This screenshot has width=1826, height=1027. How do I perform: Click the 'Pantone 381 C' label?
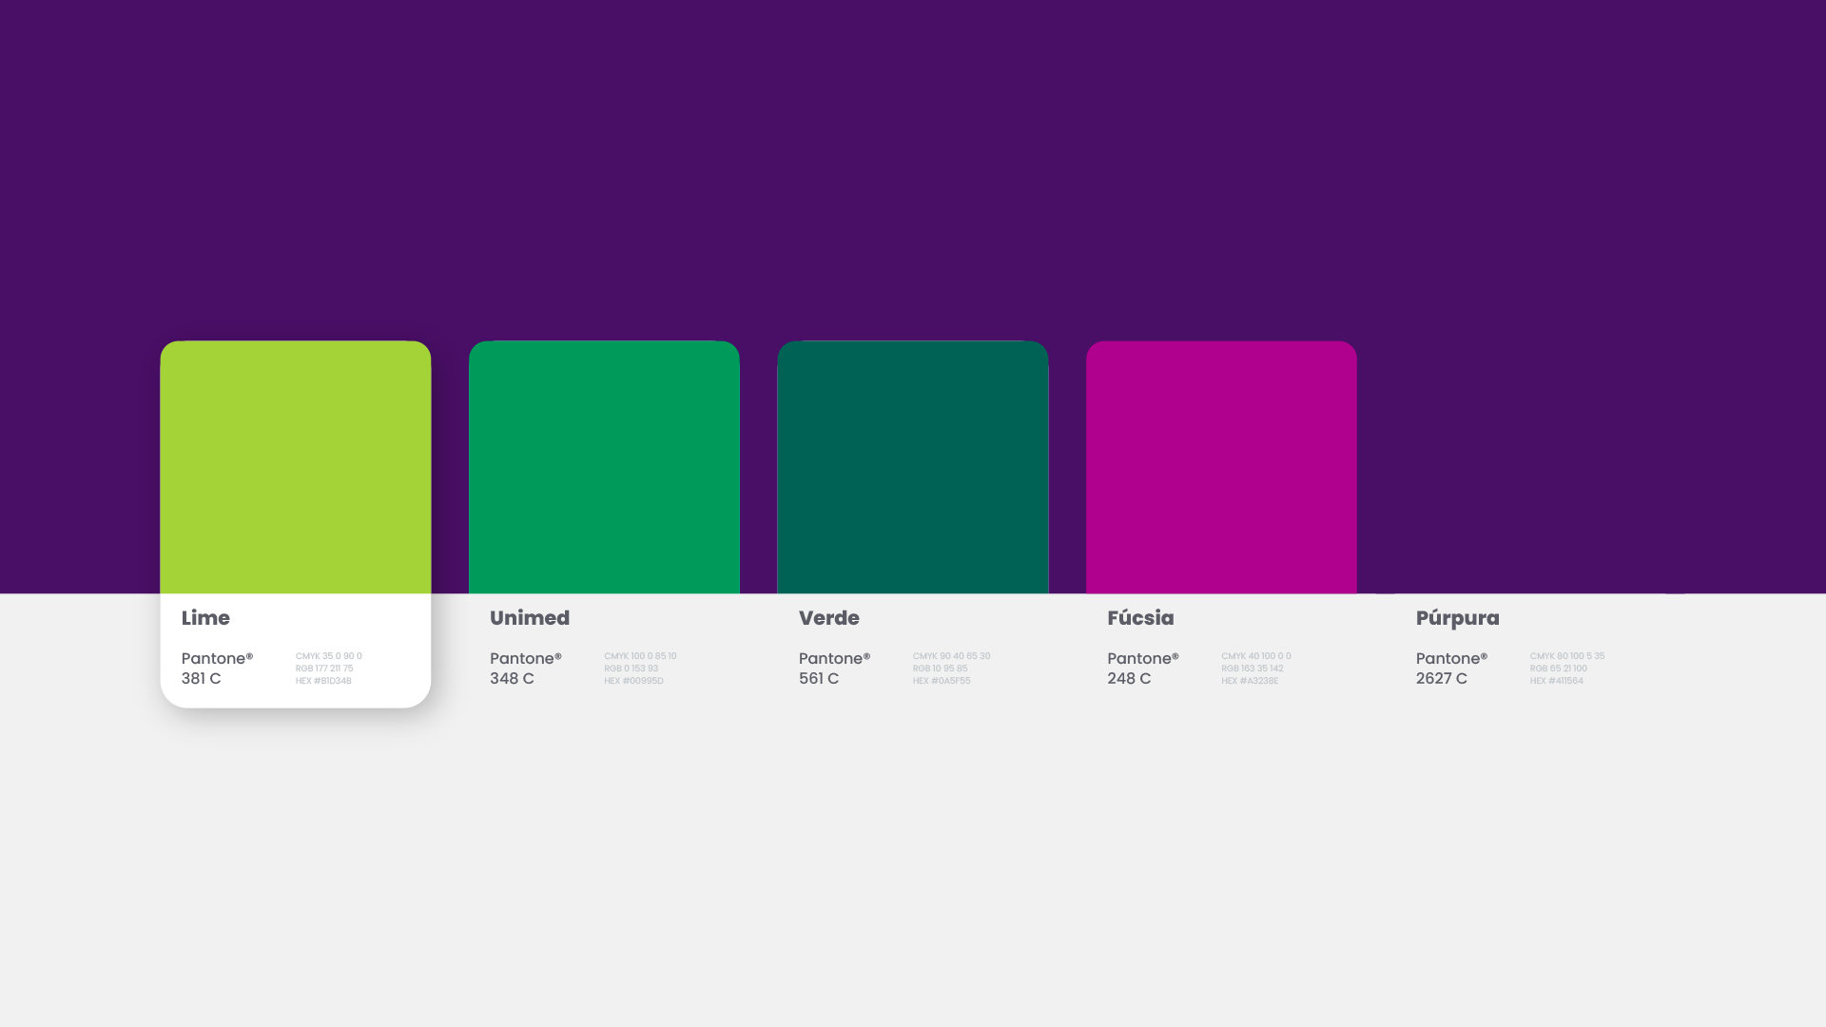(x=217, y=669)
